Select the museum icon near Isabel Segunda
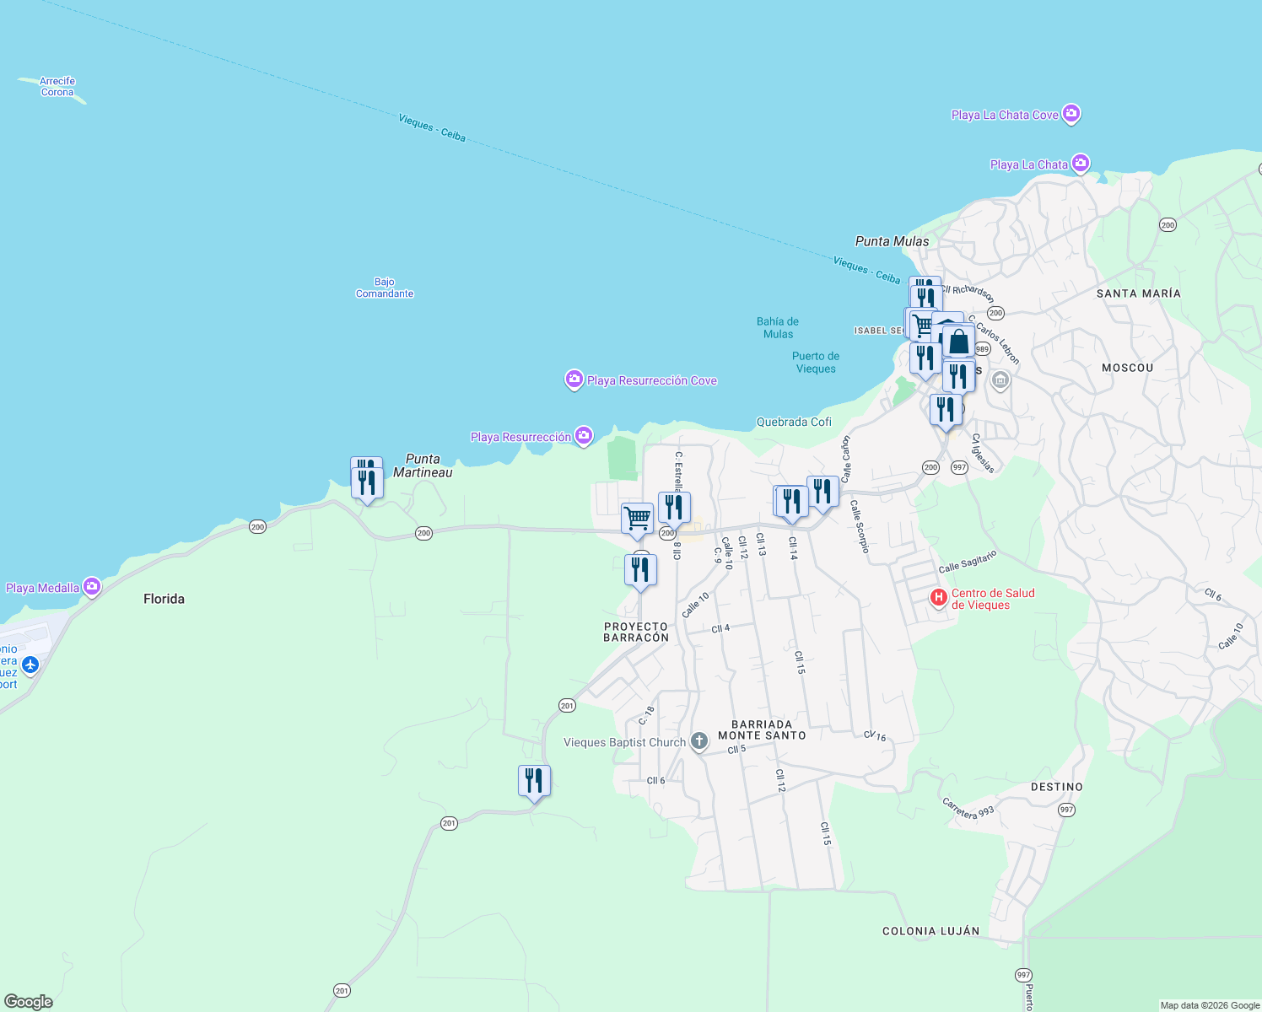Viewport: 1262px width, 1012px height. tap(1000, 381)
